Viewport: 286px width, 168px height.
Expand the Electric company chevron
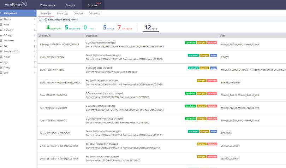[x=34, y=19]
